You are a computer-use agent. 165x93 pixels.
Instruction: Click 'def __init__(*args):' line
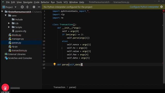[x=69, y=28]
